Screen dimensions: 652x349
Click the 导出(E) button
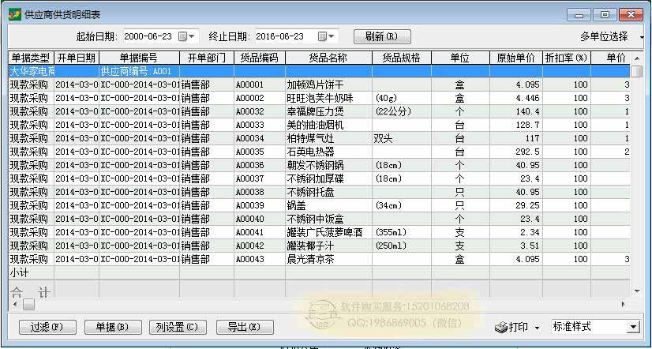(x=243, y=327)
